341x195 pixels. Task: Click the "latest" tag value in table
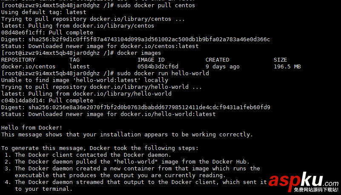click(x=80, y=67)
